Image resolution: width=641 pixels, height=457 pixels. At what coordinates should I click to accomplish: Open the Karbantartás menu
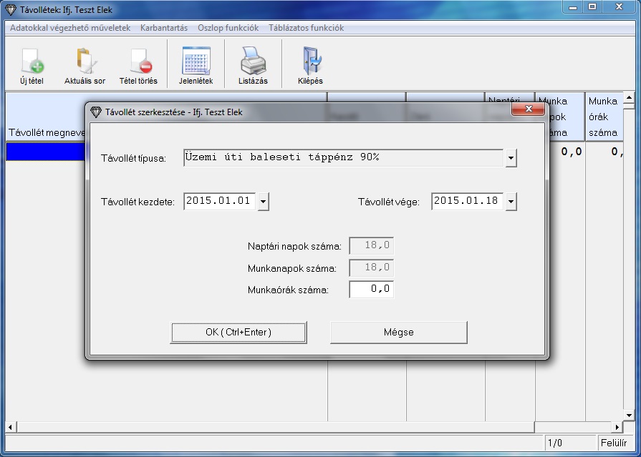tap(163, 28)
